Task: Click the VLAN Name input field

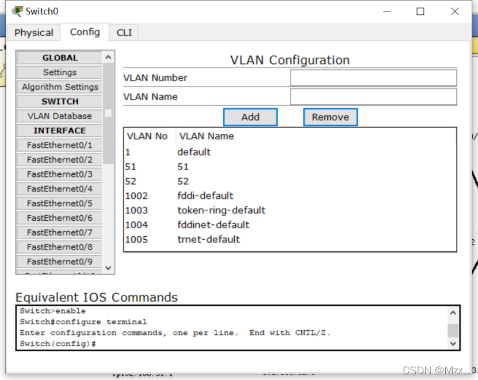Action: [x=373, y=97]
